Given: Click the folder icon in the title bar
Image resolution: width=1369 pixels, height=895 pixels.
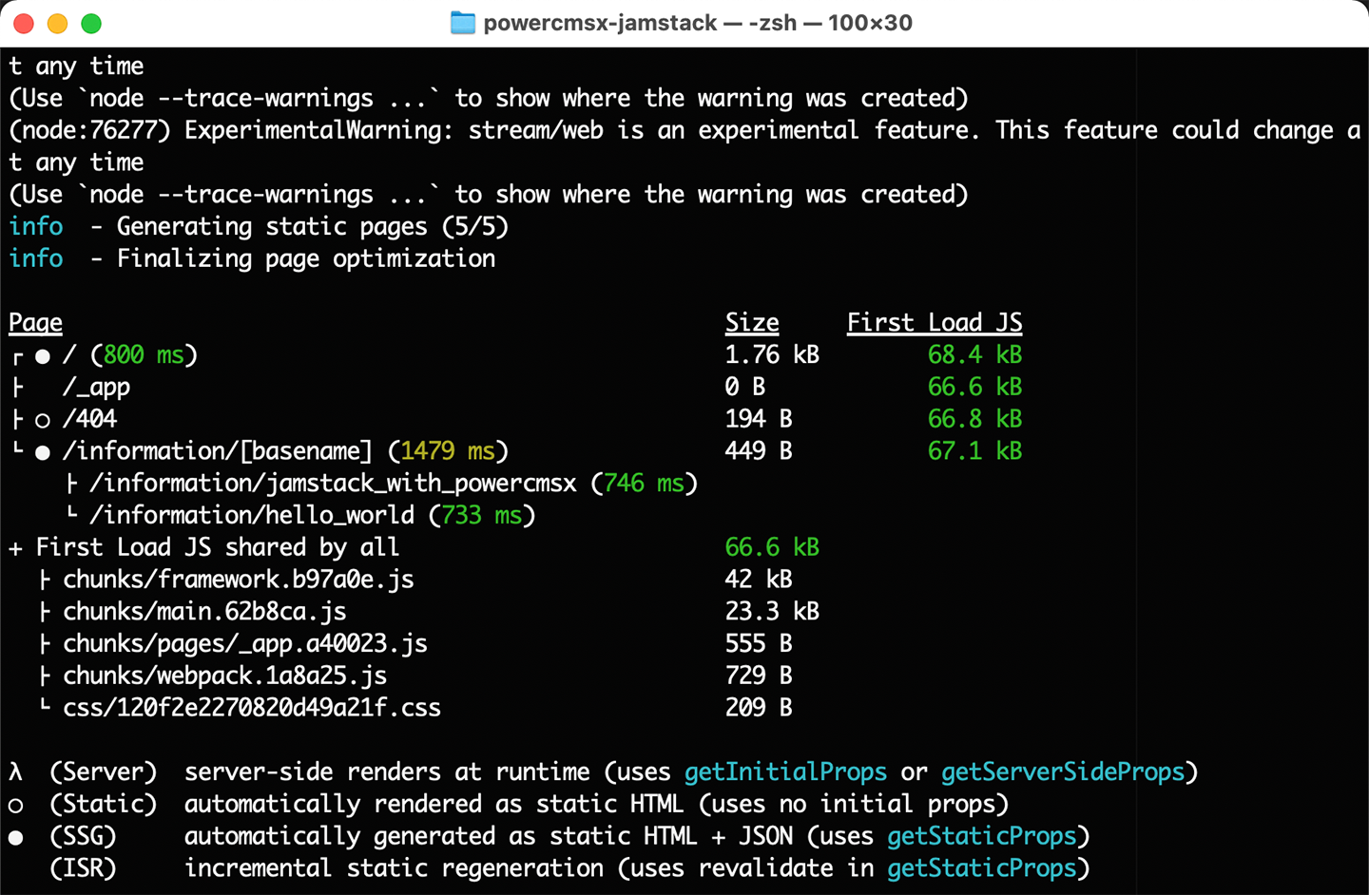Looking at the screenshot, I should 463,23.
